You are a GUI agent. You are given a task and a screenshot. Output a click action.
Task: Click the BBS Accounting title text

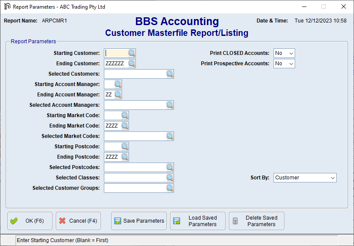tap(177, 22)
